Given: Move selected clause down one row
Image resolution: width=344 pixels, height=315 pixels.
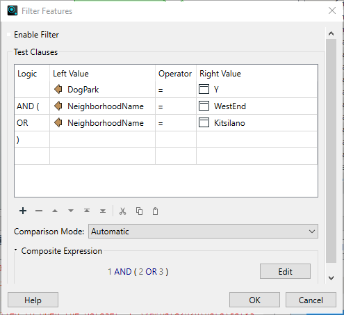Looking at the screenshot, I should (x=71, y=211).
